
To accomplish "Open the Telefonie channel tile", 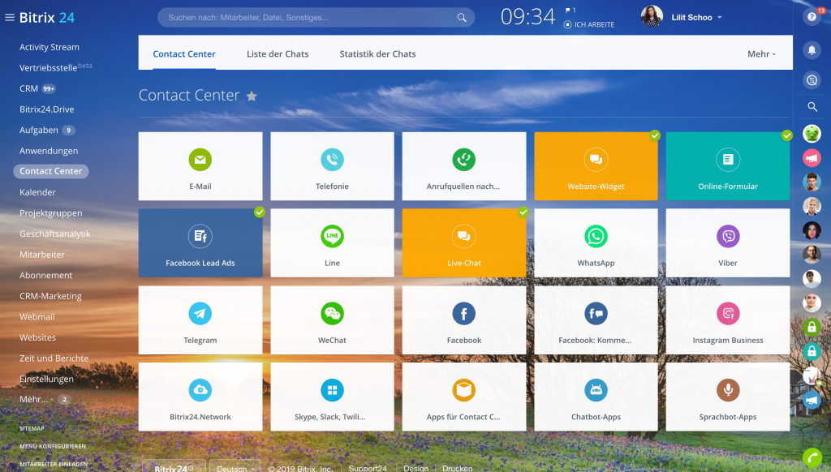I will (332, 166).
